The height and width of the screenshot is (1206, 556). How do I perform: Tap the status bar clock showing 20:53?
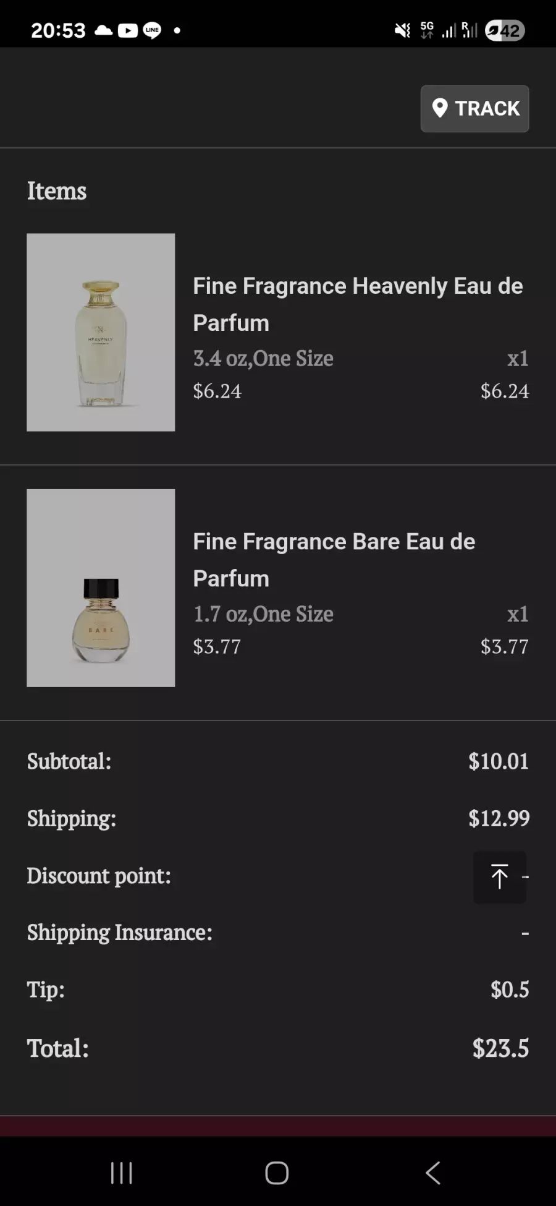coord(58,30)
